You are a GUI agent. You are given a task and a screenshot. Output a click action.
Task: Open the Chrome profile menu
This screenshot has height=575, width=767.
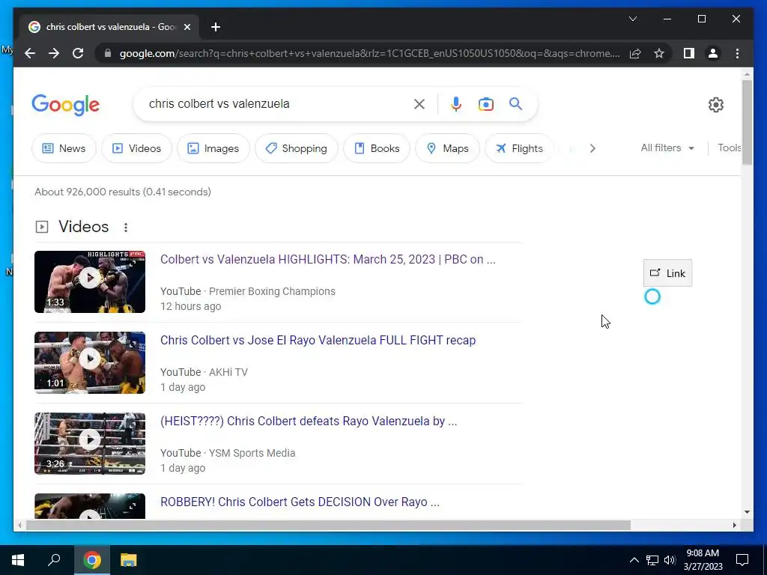pos(713,53)
